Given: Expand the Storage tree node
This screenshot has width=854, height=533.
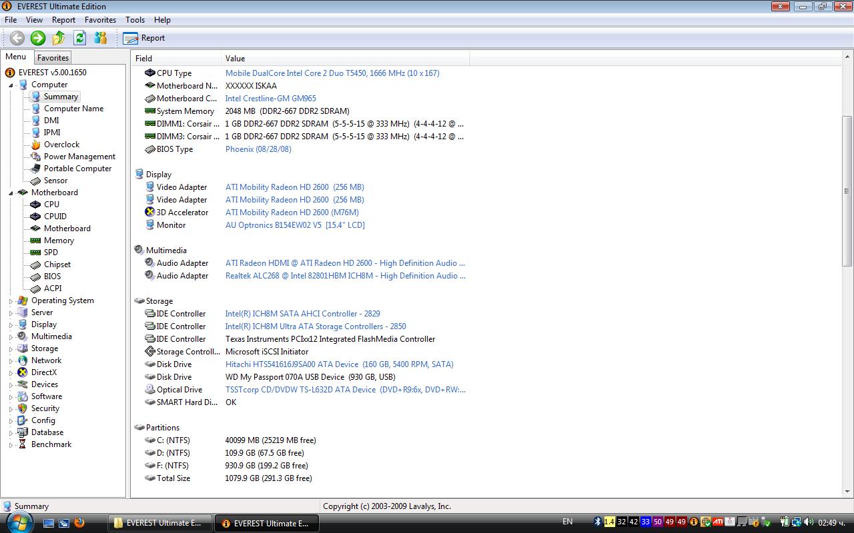Looking at the screenshot, I should [11, 349].
